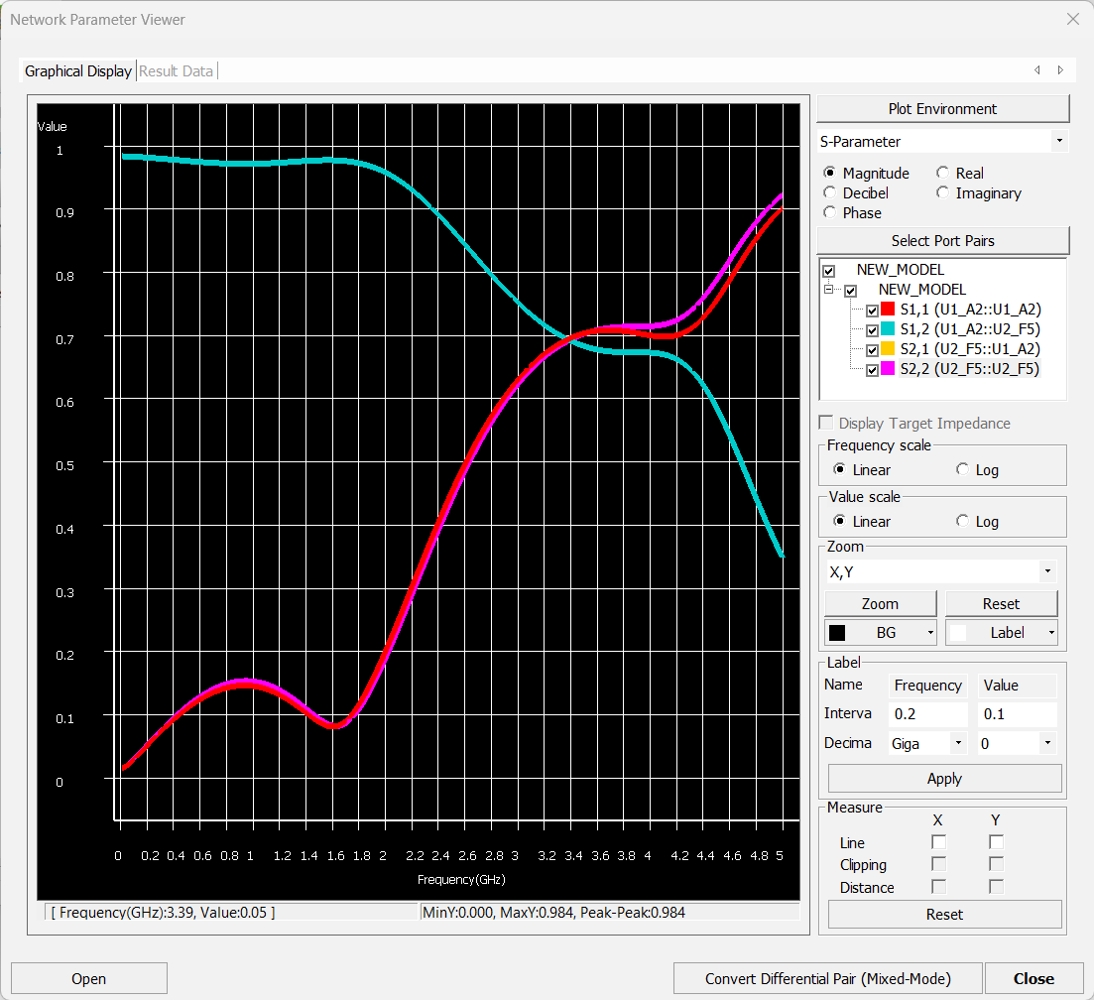Select Log for Frequency scale

[x=962, y=469]
